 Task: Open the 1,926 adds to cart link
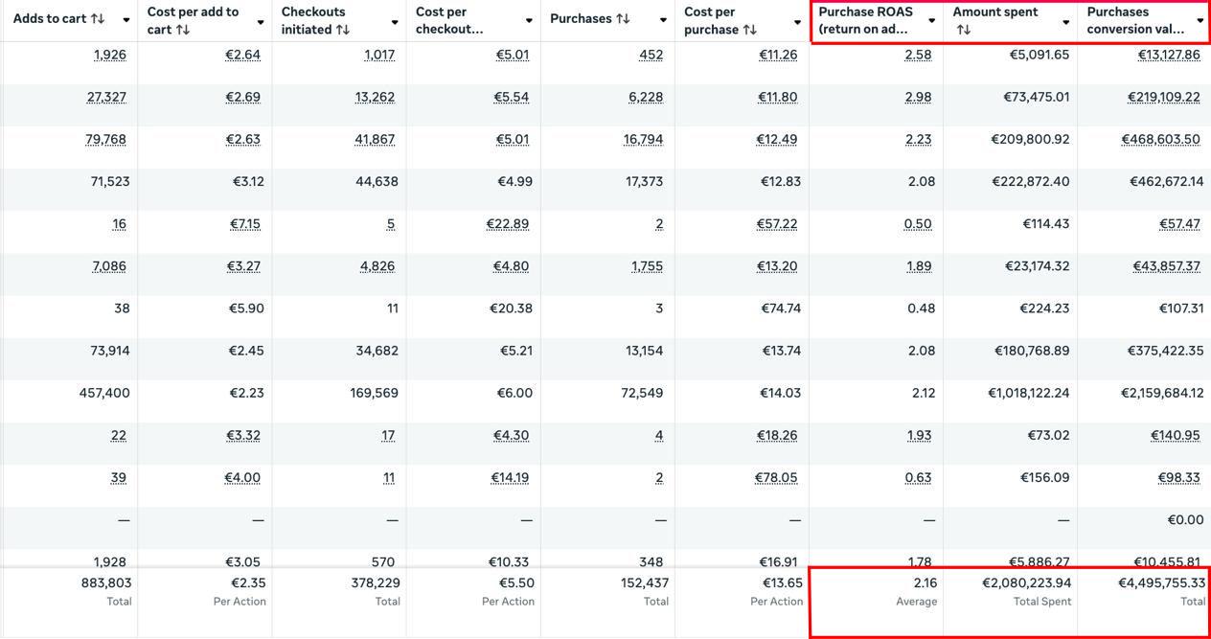click(110, 55)
